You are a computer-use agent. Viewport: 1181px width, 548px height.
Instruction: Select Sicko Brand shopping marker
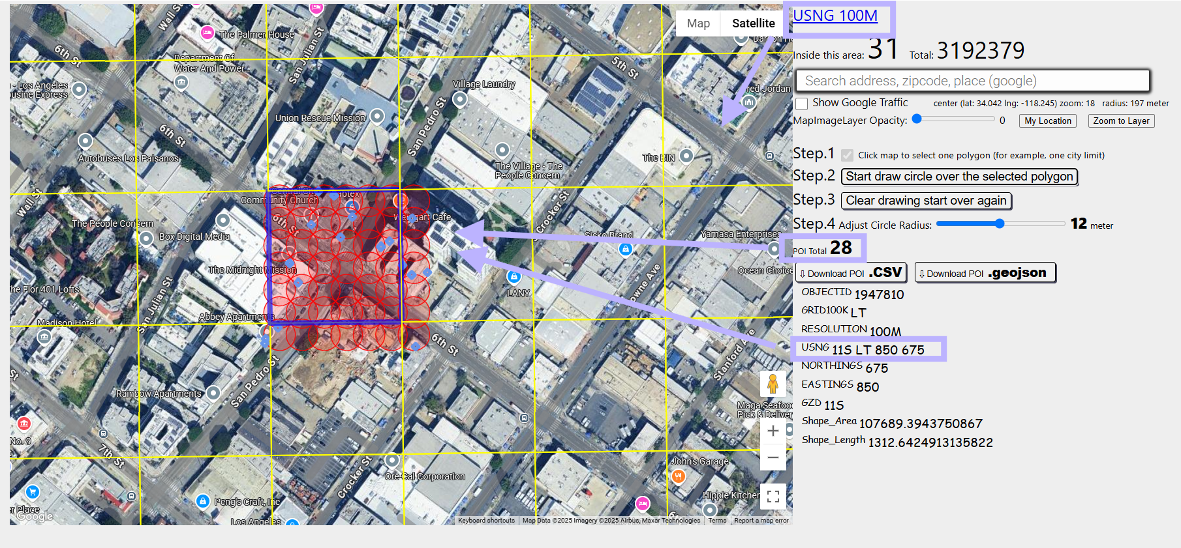click(x=626, y=249)
